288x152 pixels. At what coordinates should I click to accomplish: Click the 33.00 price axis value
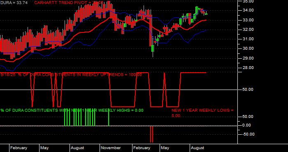click(249, 20)
